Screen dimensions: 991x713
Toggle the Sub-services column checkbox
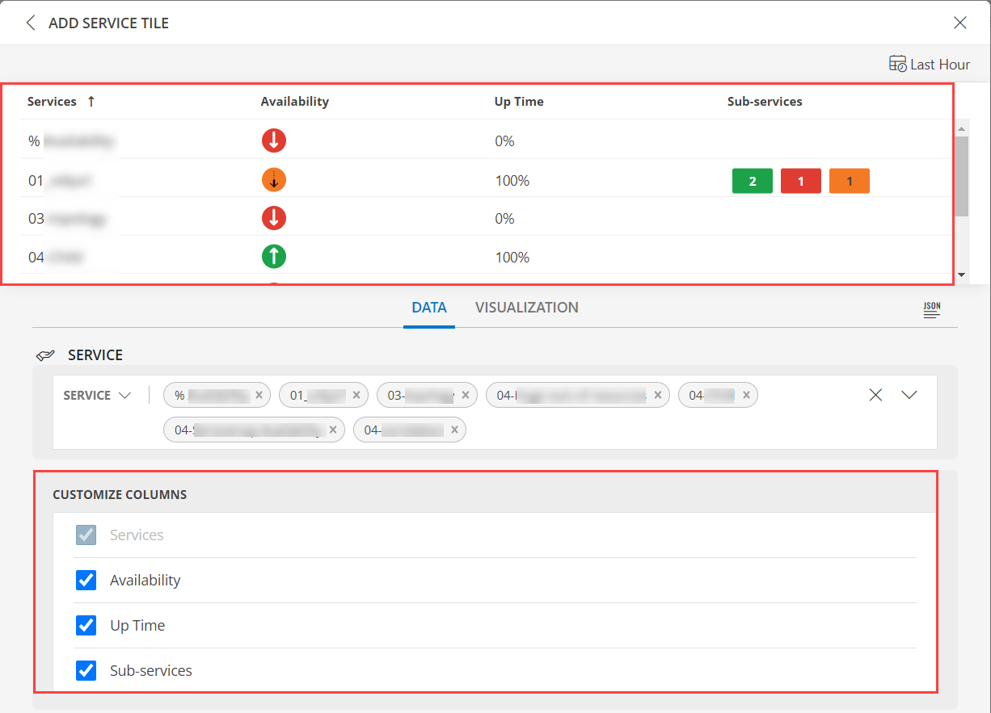tap(86, 670)
